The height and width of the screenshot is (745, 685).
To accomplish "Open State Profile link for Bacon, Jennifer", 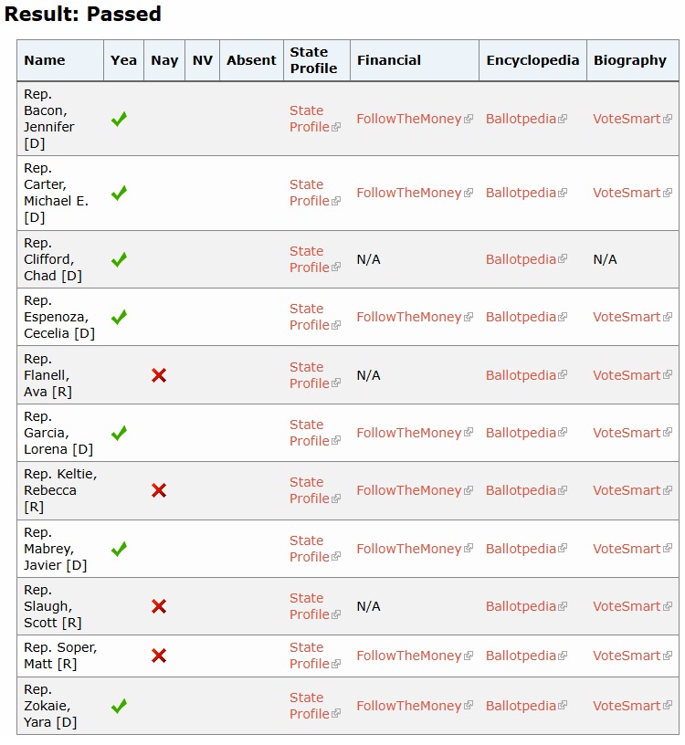I will tap(315, 119).
